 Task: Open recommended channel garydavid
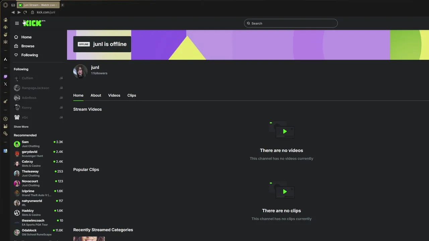(39, 154)
